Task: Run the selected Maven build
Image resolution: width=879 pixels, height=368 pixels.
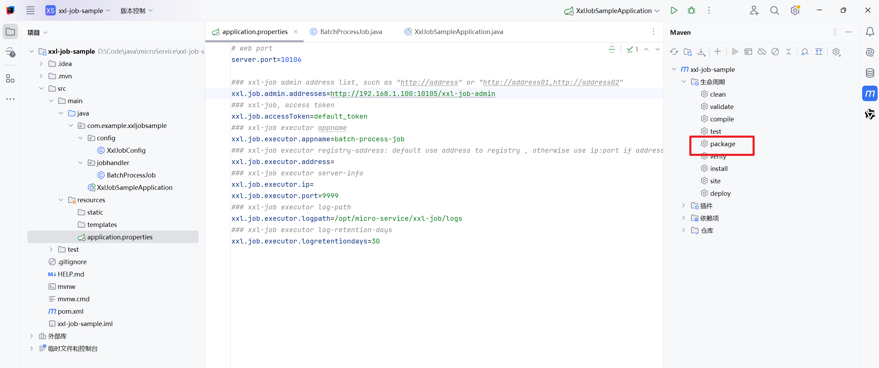Action: click(x=735, y=52)
